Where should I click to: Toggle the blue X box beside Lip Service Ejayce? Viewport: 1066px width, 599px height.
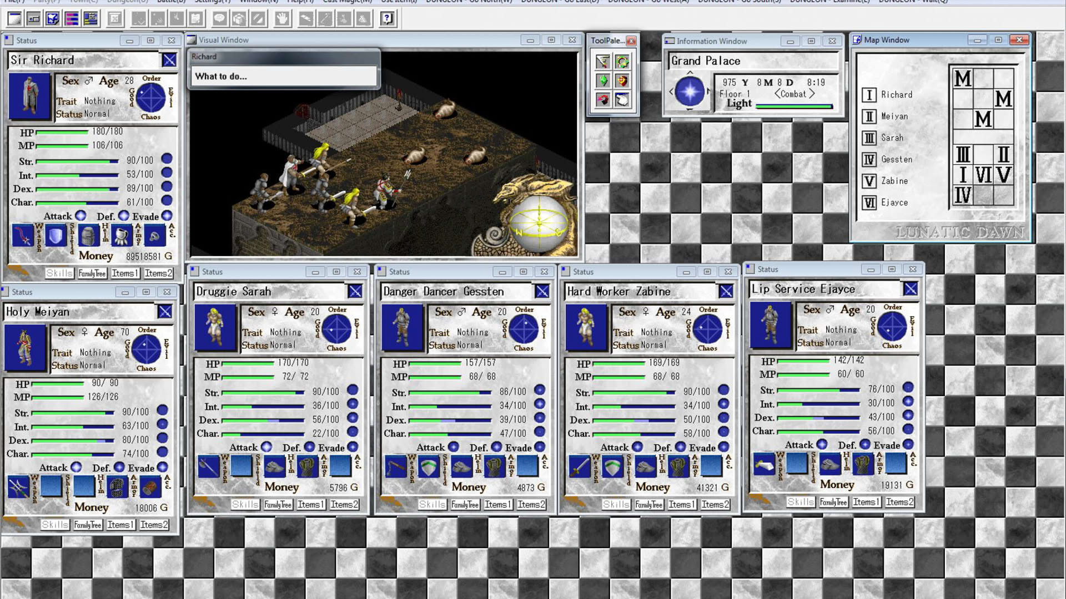[911, 288]
